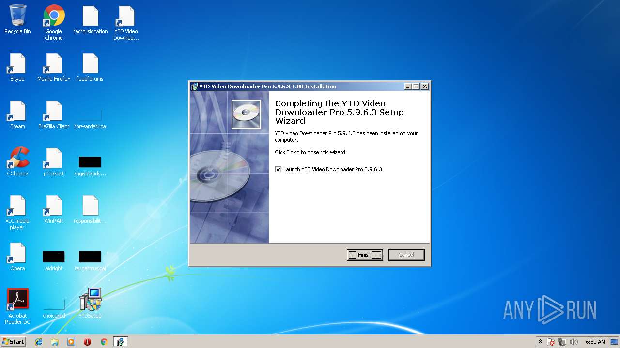Click the CD setup image in wizard
The width and height of the screenshot is (620, 348).
pos(246,114)
